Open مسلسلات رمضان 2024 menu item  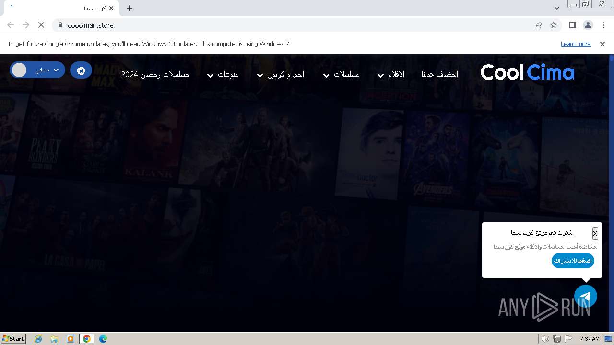(155, 74)
